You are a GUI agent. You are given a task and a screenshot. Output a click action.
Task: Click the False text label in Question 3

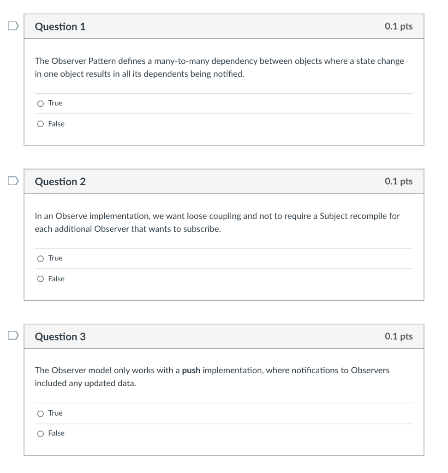click(57, 433)
